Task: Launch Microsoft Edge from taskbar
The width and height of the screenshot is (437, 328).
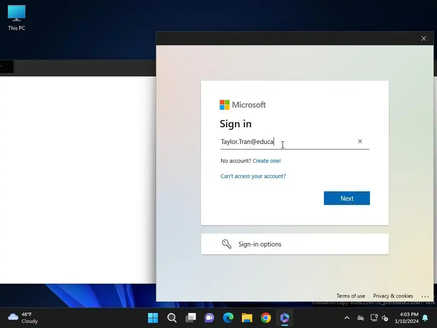Action: (x=228, y=318)
